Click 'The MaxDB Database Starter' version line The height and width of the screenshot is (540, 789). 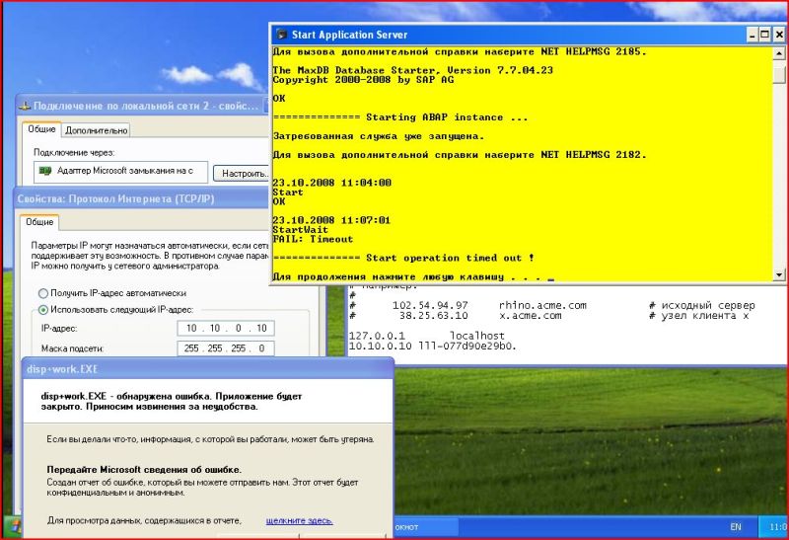(x=412, y=70)
